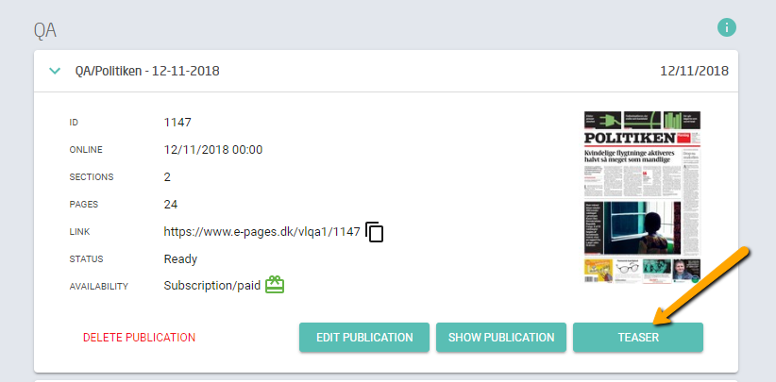Click the Subscription/paid availability text
This screenshot has height=382, width=776.
coord(212,286)
